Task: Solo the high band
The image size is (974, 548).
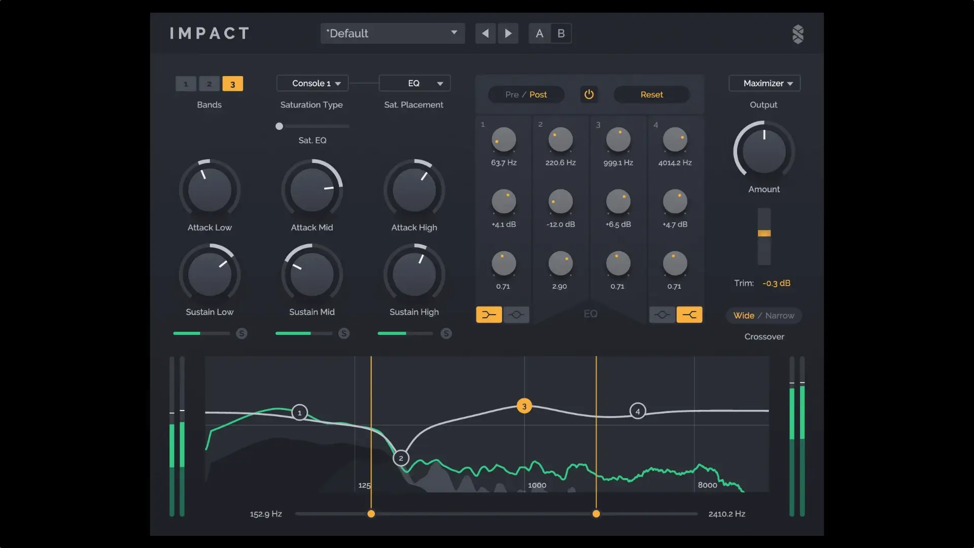Action: [446, 333]
